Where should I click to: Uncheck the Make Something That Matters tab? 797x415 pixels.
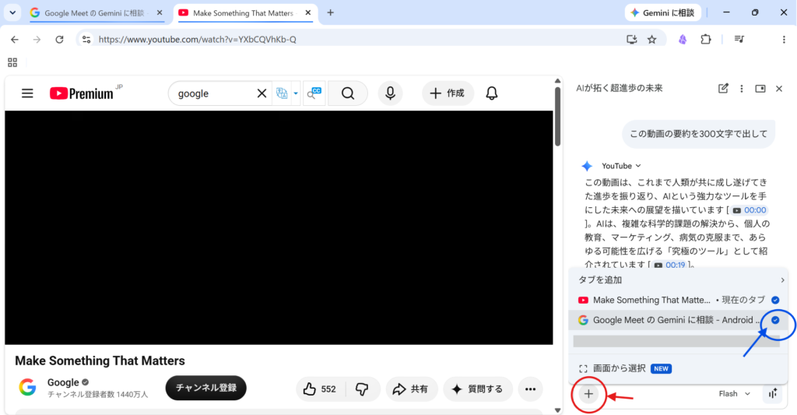(775, 300)
